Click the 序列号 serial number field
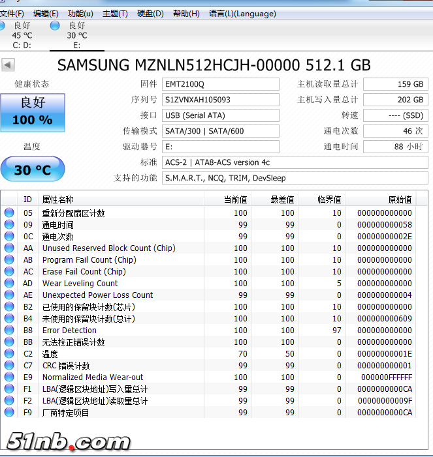Screen dimensions: 433x457 [220, 100]
